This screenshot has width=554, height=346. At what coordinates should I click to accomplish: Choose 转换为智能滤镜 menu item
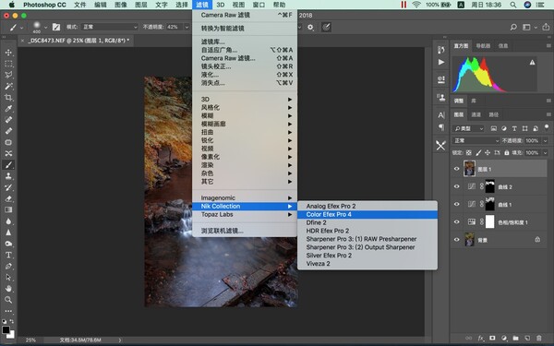(246, 29)
